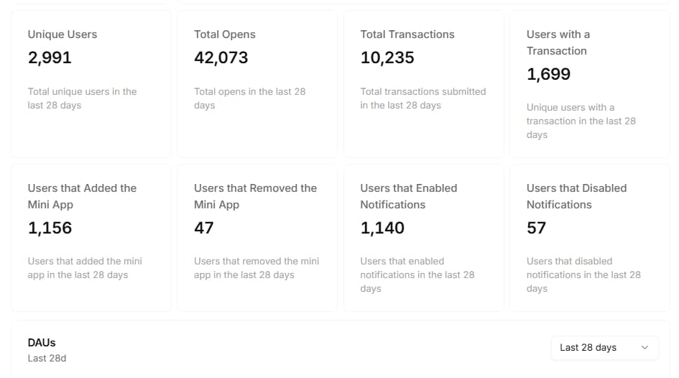Click the Last 28d subtitle under DAUs
The width and height of the screenshot is (679, 378).
47,358
